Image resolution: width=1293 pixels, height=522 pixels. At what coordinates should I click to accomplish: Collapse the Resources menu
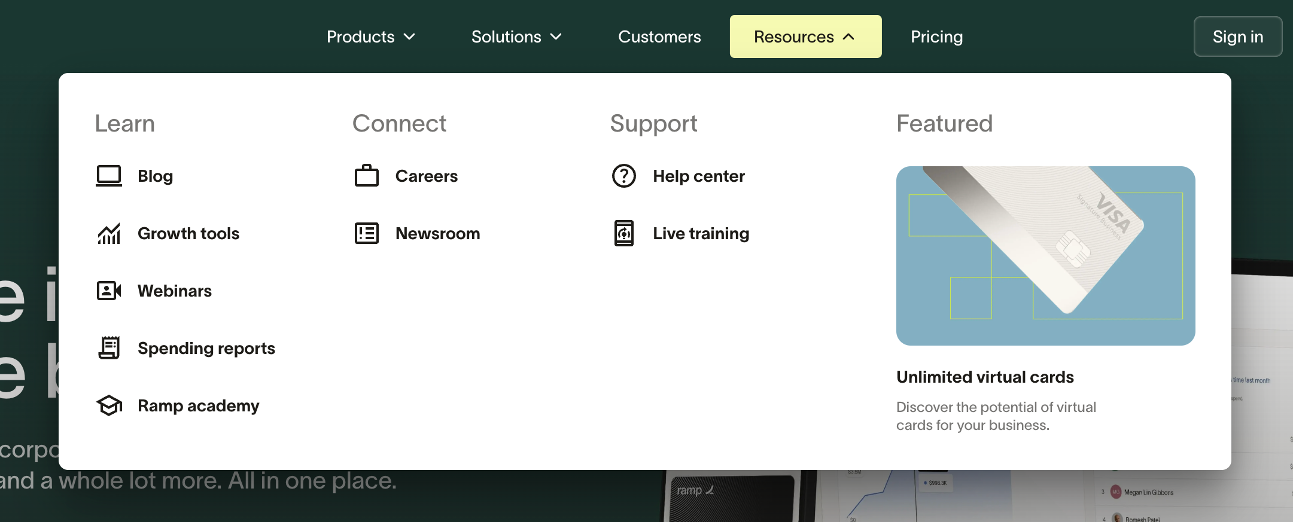point(805,36)
